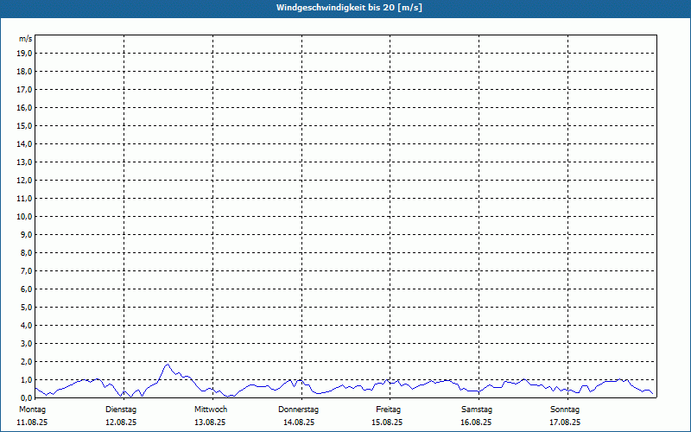Select the Donnerstag day label

pyautogui.click(x=298, y=410)
